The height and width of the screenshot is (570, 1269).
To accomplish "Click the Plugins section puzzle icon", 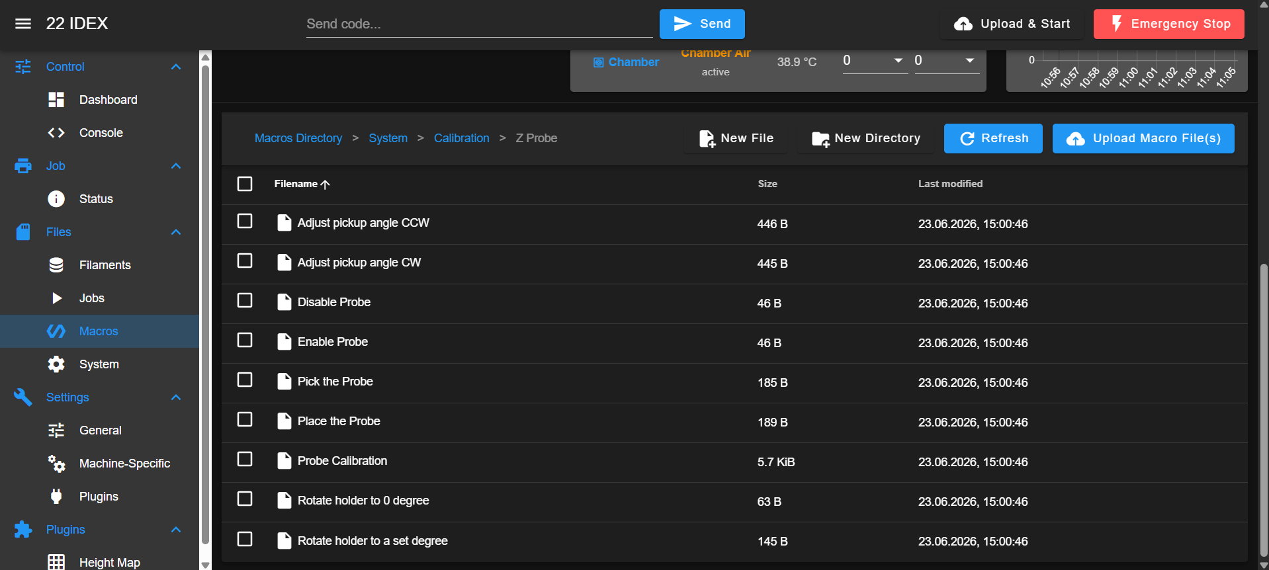I will coord(23,530).
